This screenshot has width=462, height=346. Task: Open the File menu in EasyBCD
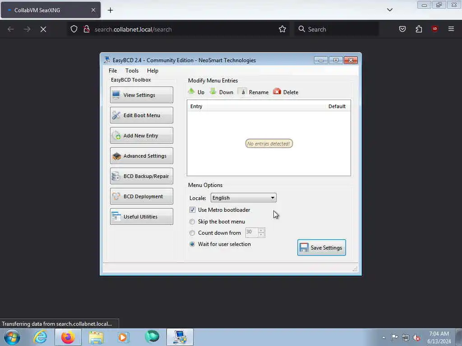[112, 71]
